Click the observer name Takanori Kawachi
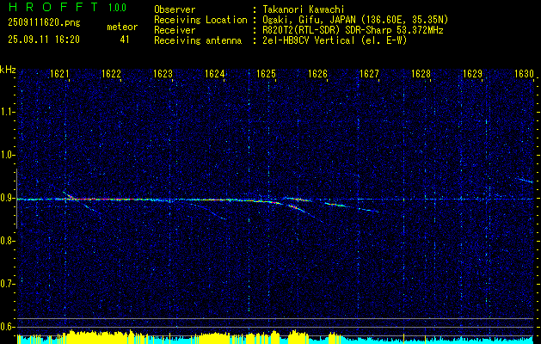 coord(302,9)
